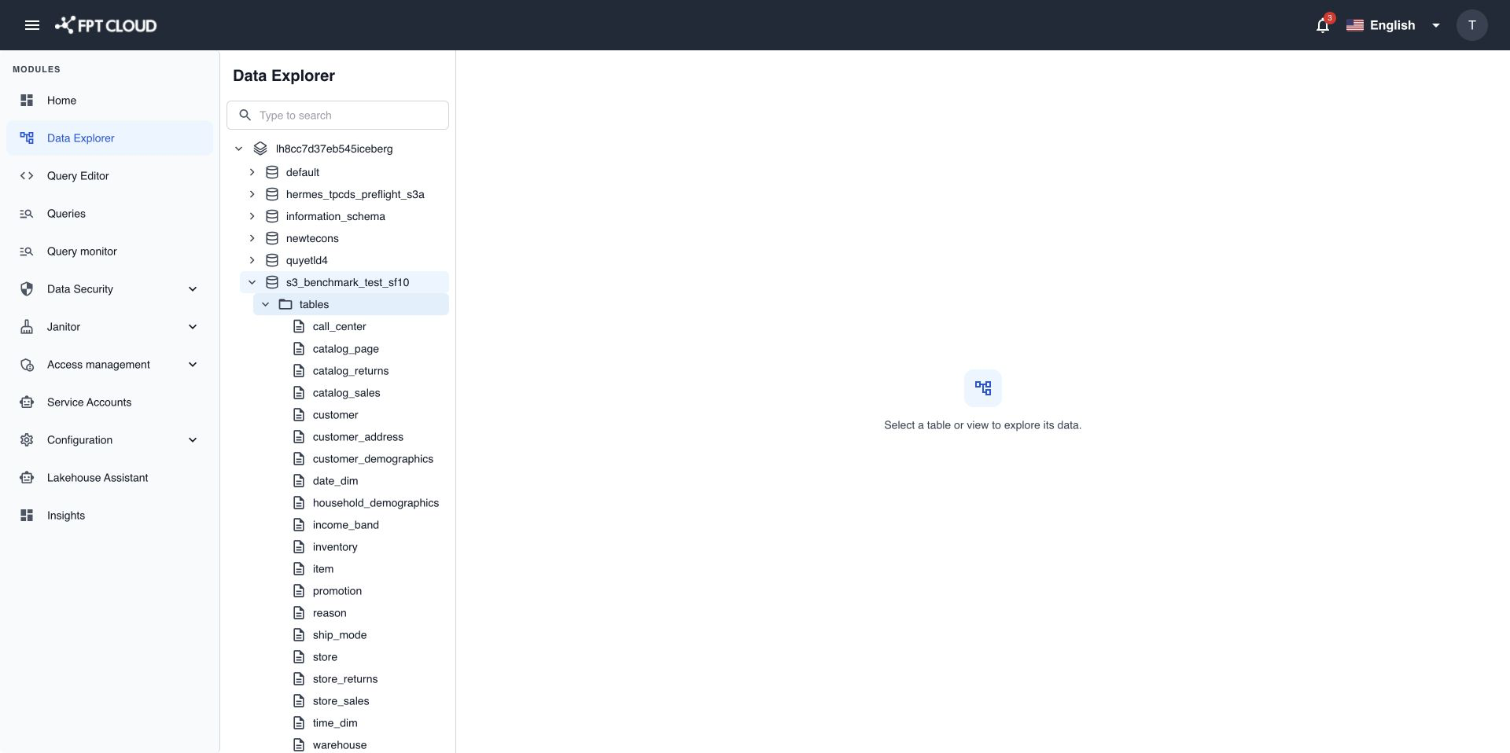Focus the Type to search field
Screen dimensions: 1510x753
coord(337,116)
